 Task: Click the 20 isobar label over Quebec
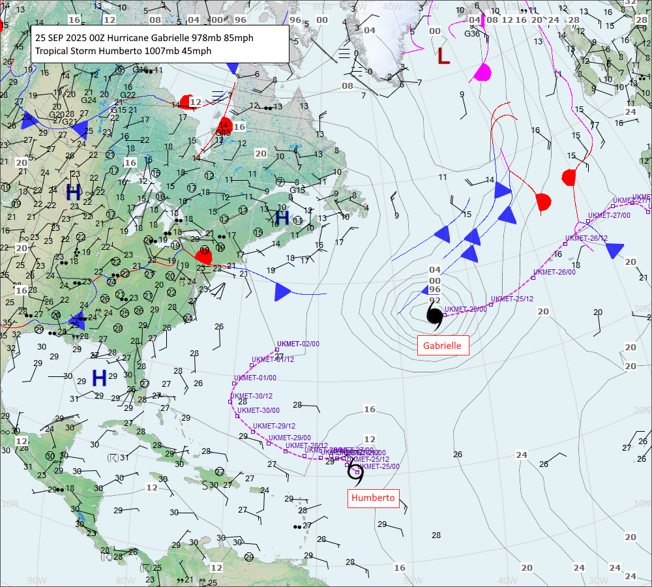pos(261,153)
